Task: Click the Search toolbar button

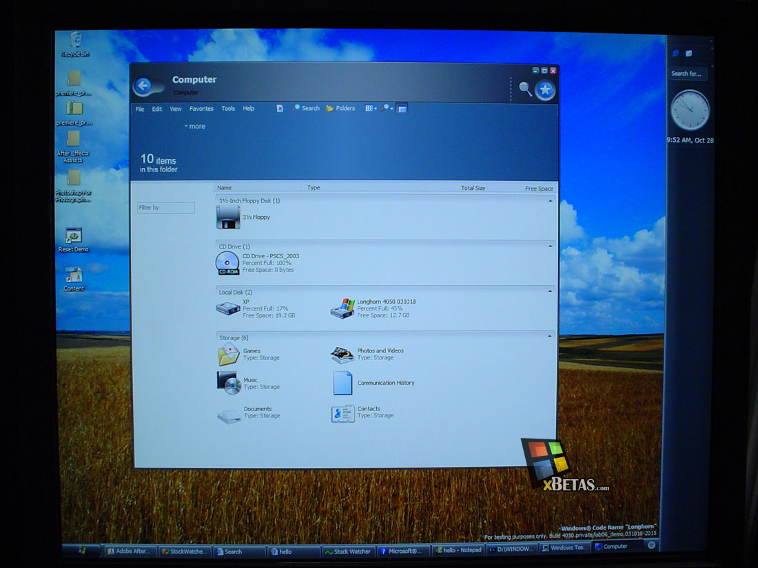Action: [306, 109]
